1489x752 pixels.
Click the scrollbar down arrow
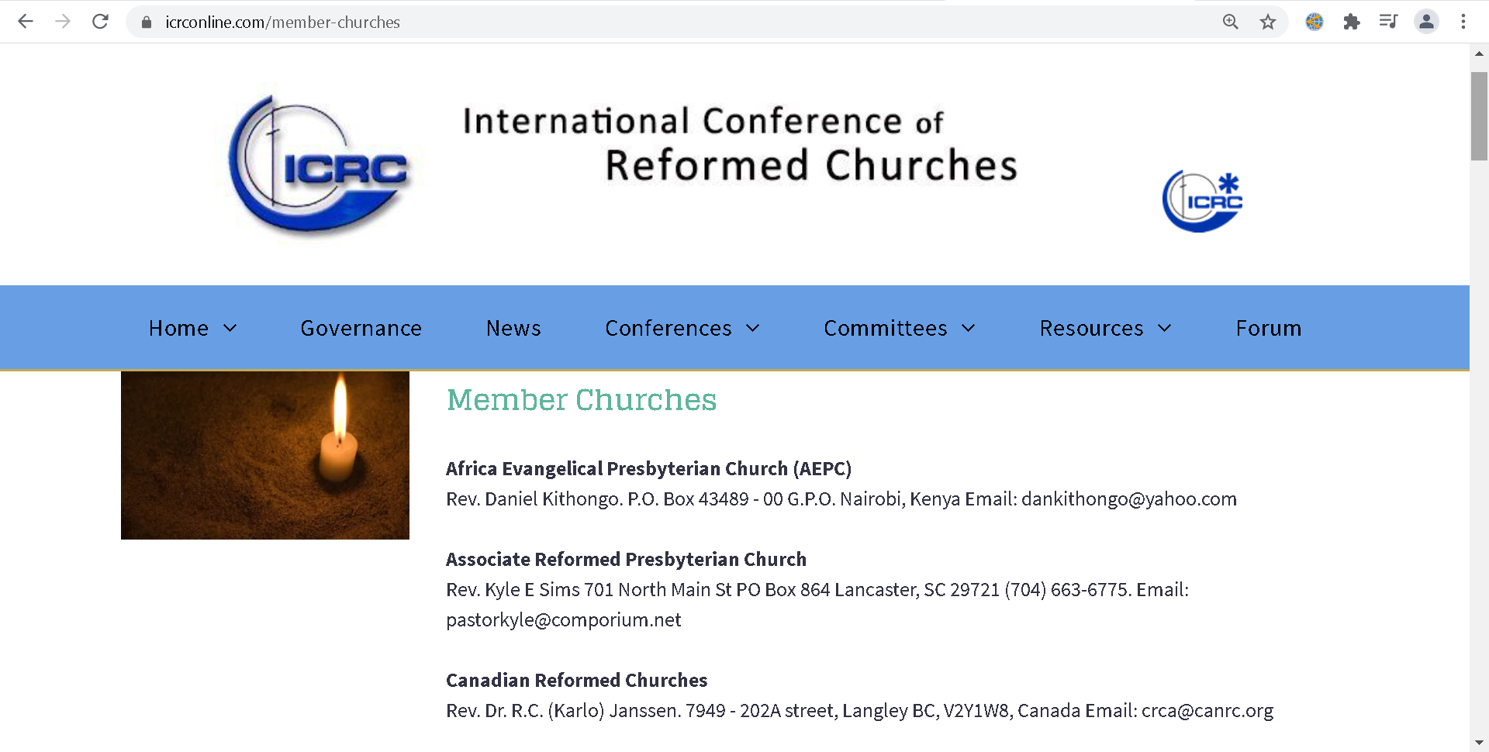pos(1479,742)
